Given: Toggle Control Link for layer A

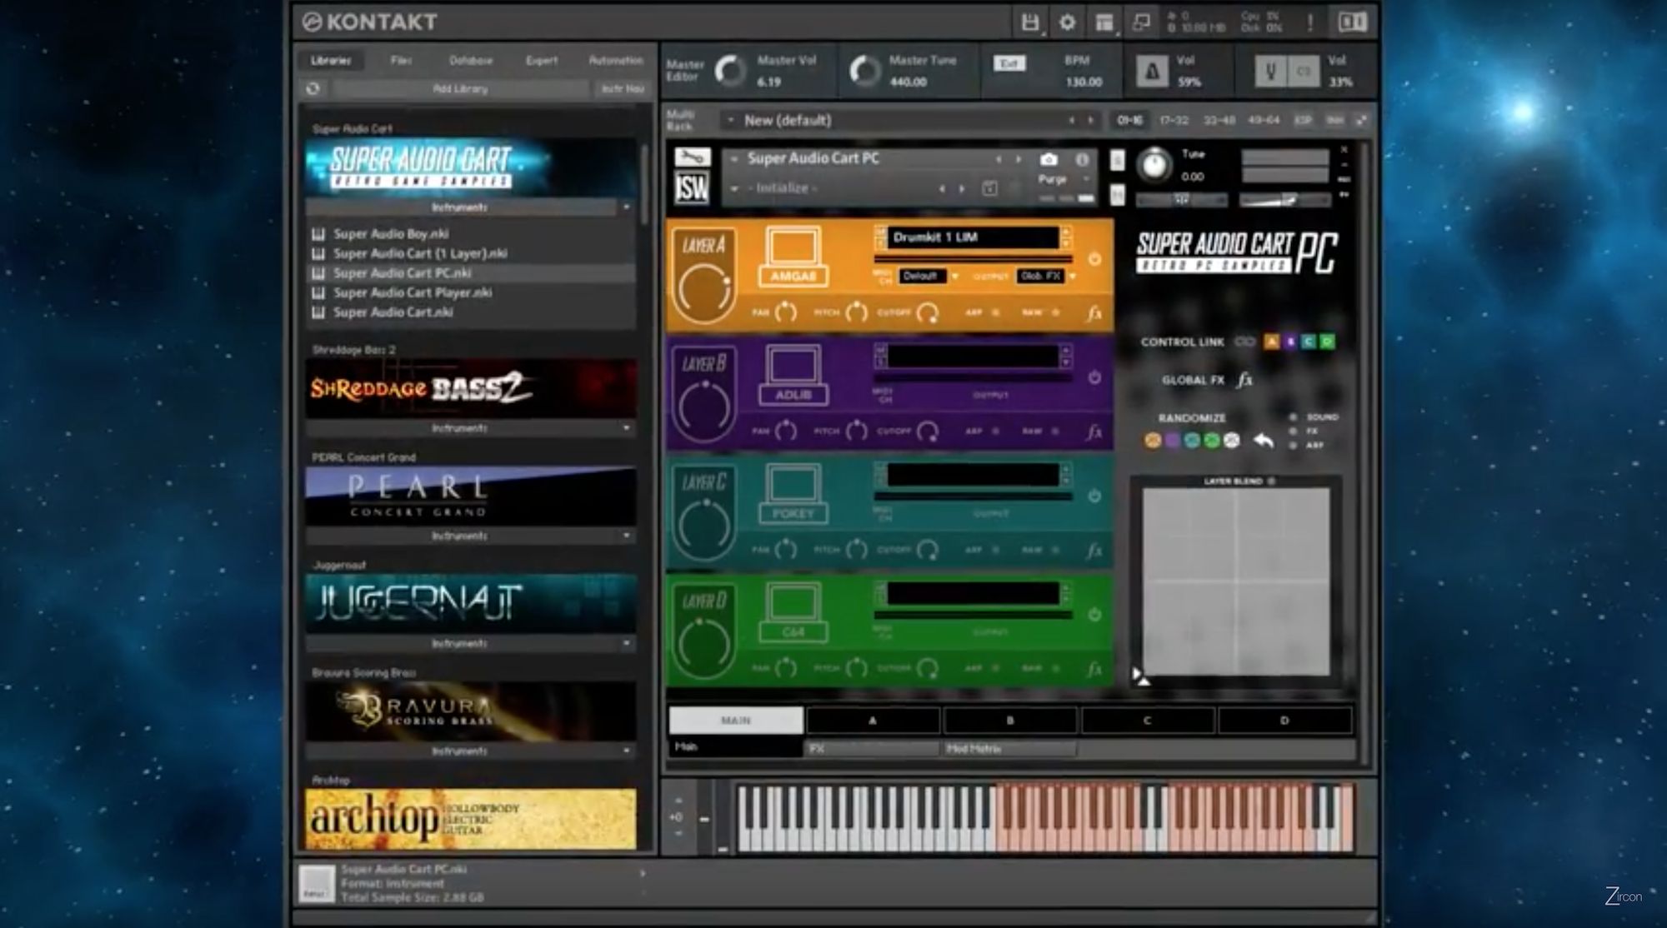Looking at the screenshot, I should [1271, 342].
